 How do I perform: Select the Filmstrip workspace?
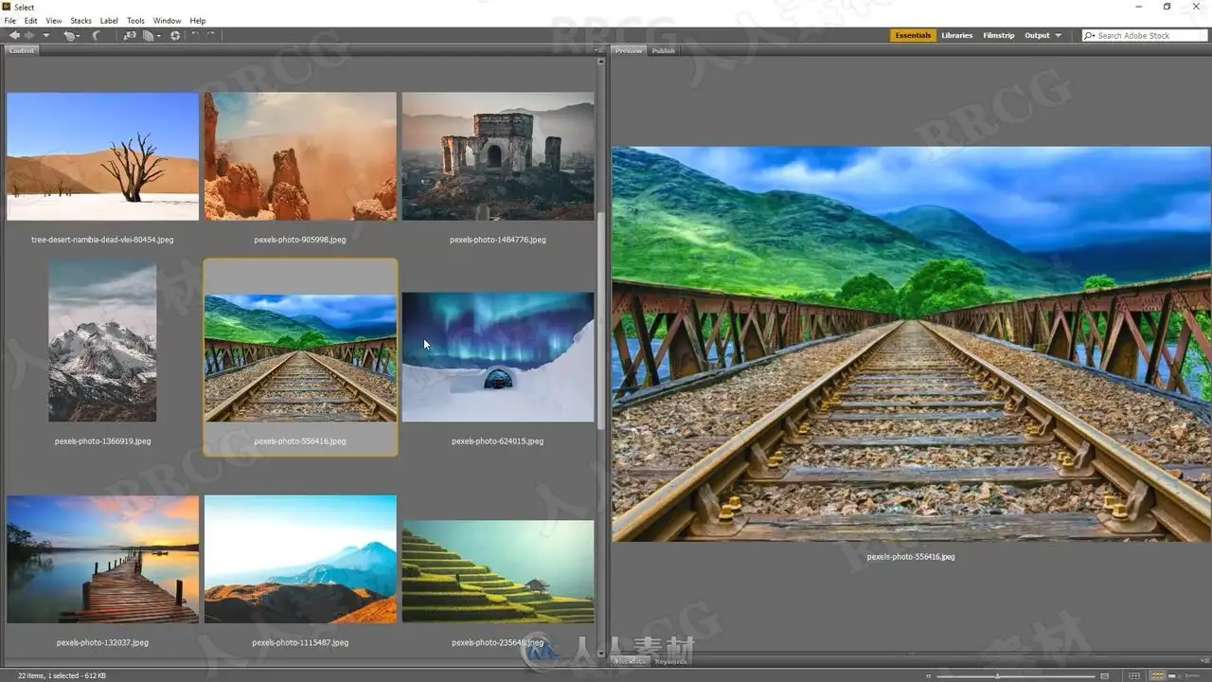999,35
